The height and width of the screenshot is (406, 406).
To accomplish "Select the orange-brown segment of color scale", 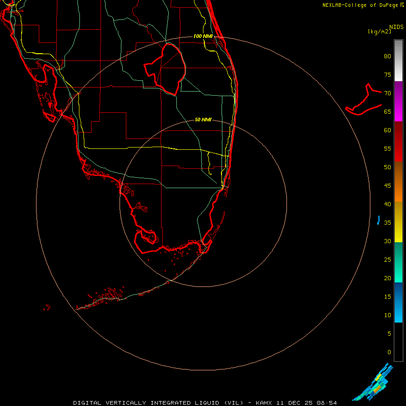I will pyautogui.click(x=398, y=181).
